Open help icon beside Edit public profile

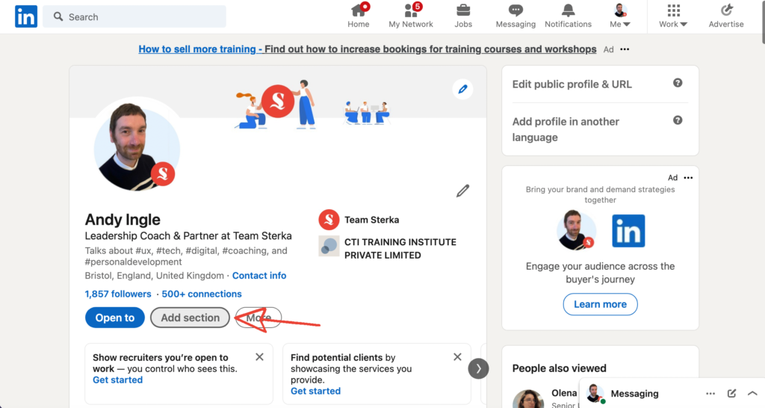(x=678, y=83)
